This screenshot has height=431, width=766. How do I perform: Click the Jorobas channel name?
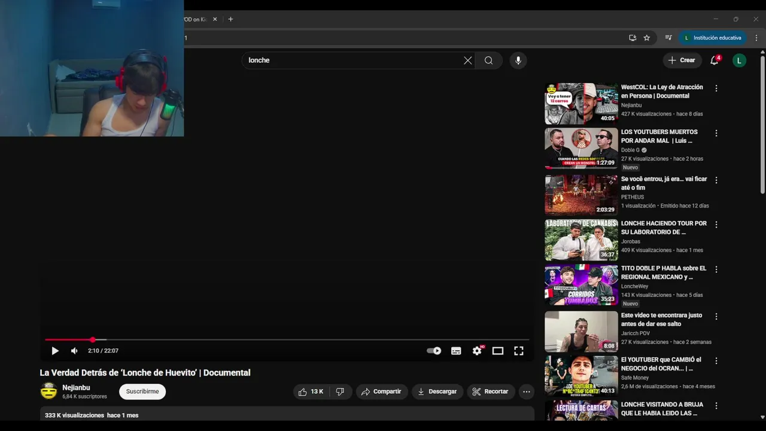pos(631,242)
